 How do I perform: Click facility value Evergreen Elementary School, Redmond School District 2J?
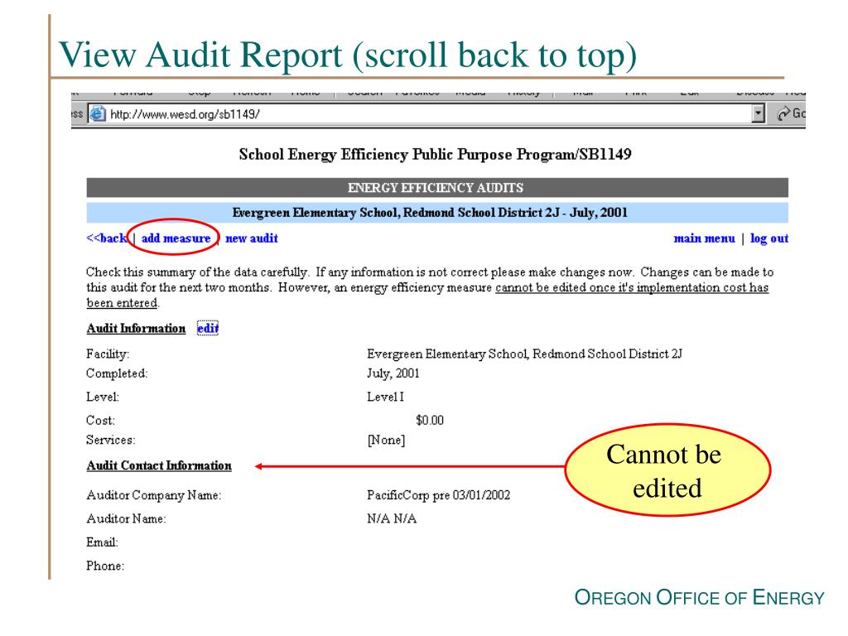pos(524,354)
